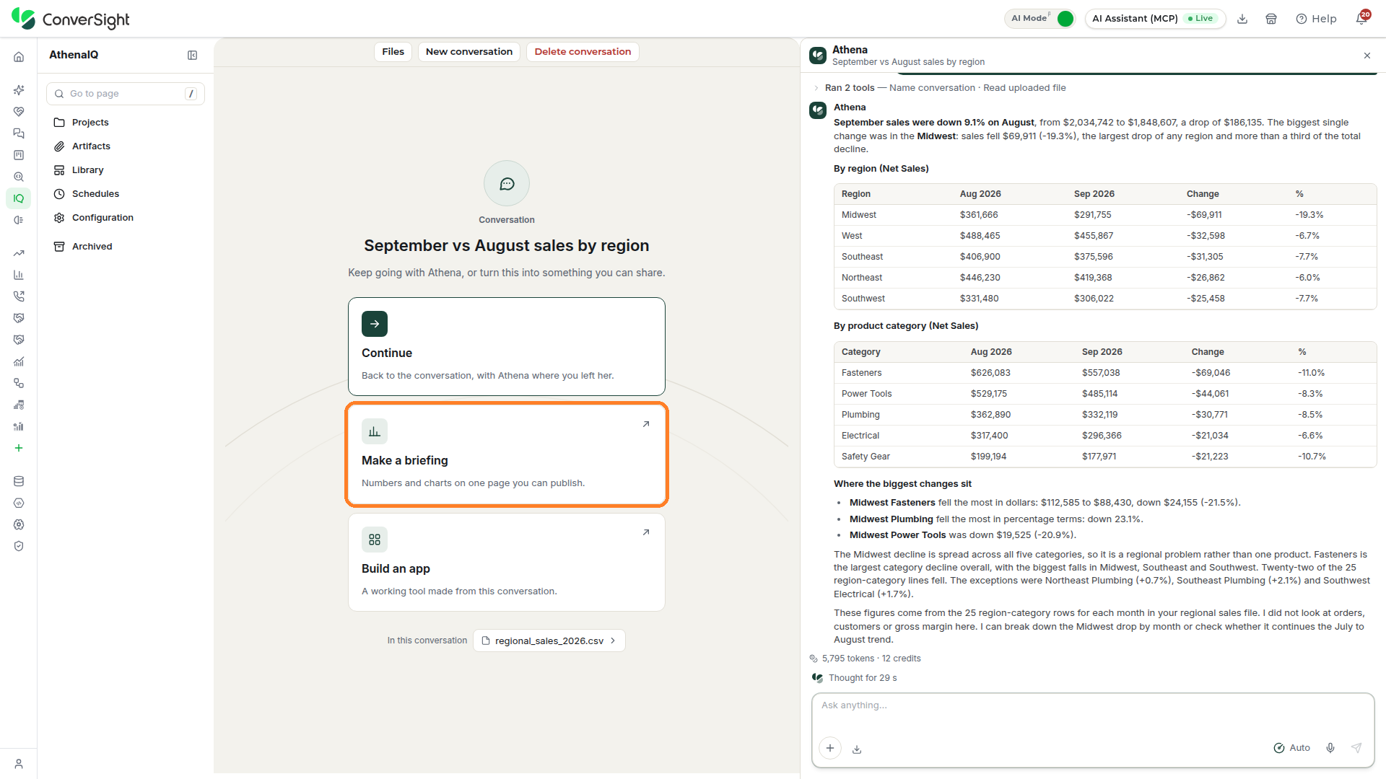
Task: Open Archived in the sidebar
Action: (92, 247)
